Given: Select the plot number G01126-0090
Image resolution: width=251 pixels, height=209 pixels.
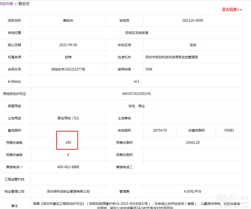Looking at the screenshot, I should click(192, 20).
